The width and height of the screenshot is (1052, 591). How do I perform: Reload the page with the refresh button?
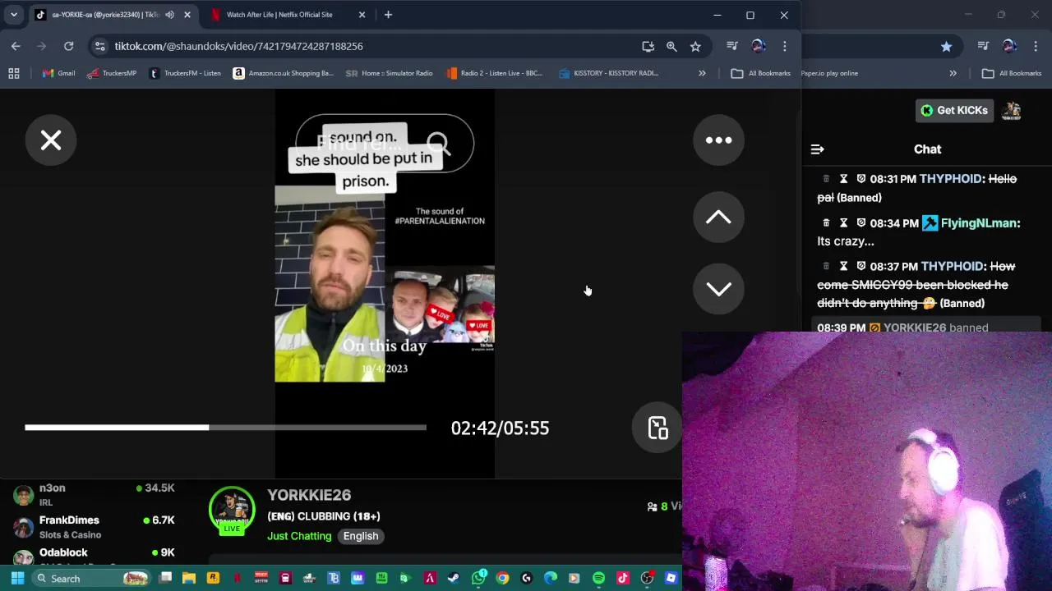click(69, 46)
